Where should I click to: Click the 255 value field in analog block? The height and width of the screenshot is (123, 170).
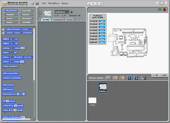(x=23, y=48)
